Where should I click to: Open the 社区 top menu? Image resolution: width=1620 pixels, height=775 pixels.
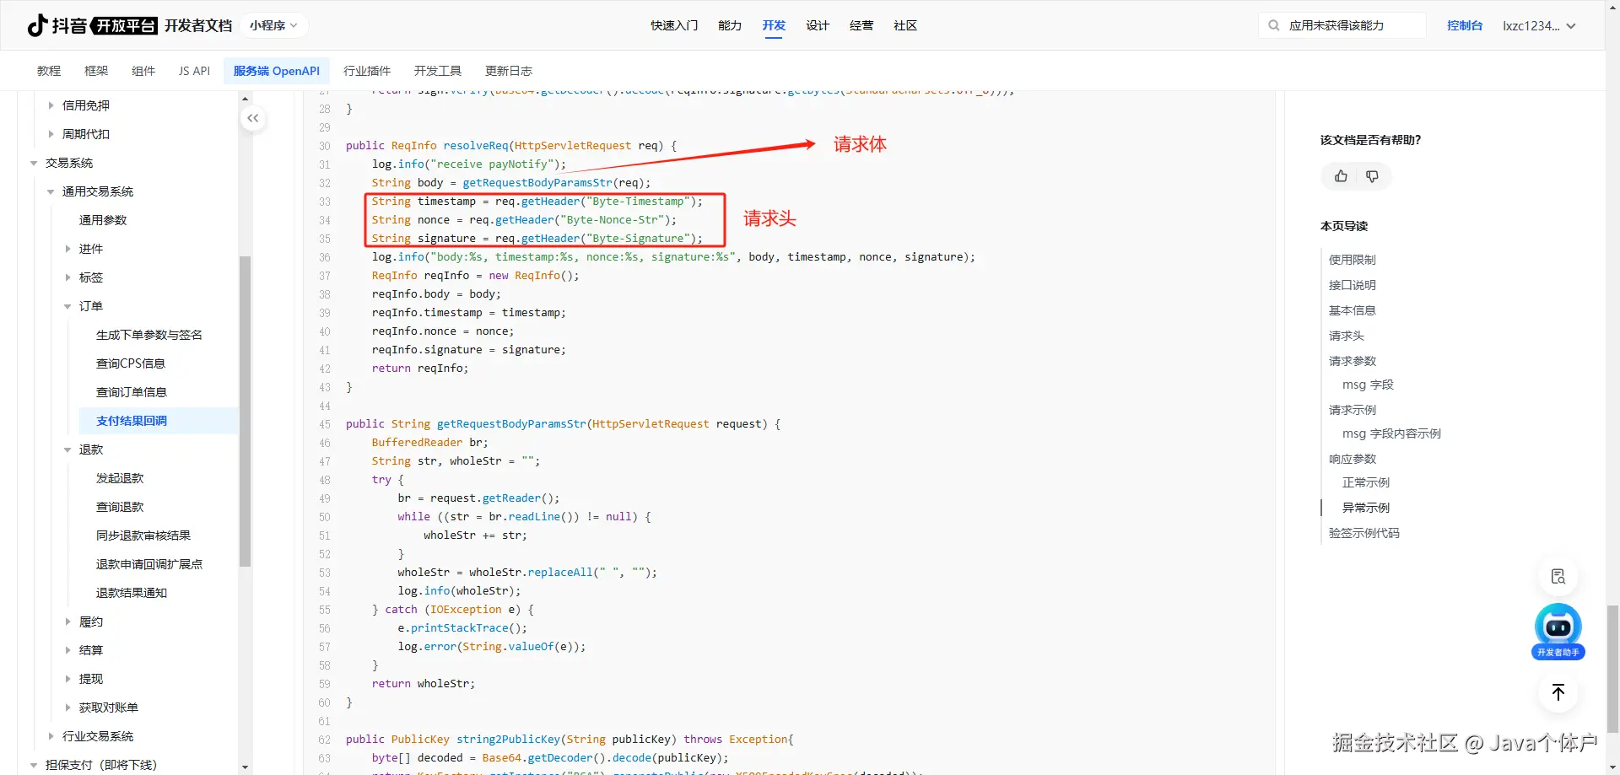[905, 25]
